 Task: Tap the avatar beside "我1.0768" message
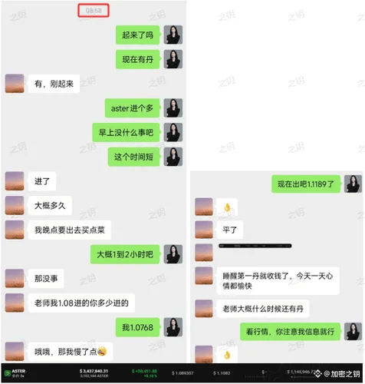click(173, 327)
